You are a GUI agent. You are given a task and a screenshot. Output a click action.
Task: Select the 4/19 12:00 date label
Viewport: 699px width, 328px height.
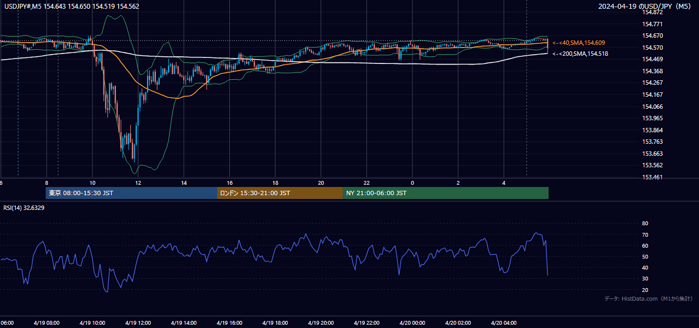pyautogui.click(x=138, y=323)
